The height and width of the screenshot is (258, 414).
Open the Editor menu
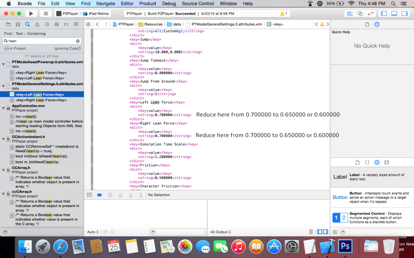[127, 3]
